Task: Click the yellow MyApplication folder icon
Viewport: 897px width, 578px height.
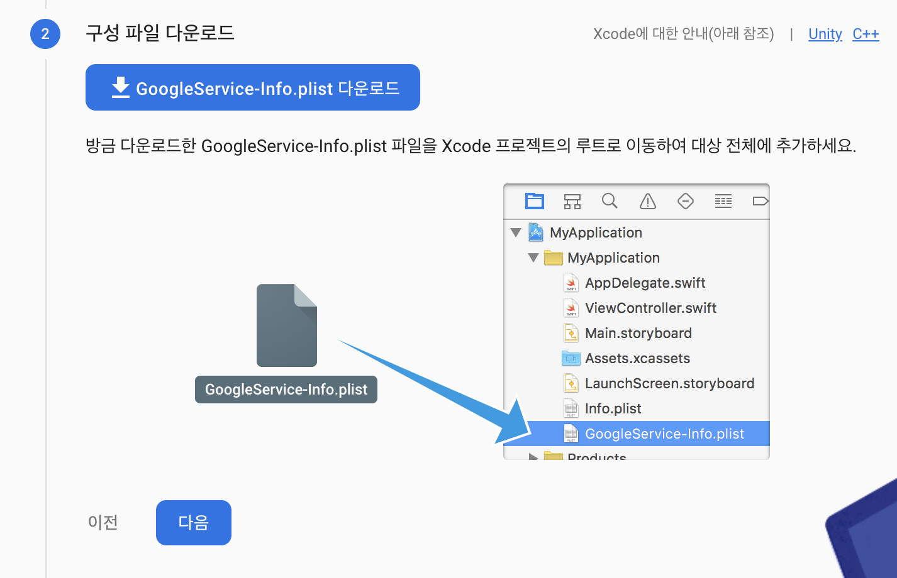Action: 553,258
